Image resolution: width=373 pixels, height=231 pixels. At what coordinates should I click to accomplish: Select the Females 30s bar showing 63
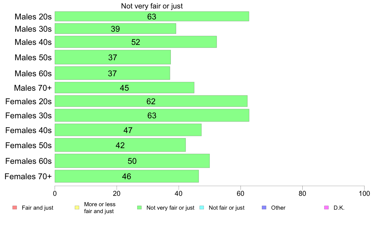point(152,115)
